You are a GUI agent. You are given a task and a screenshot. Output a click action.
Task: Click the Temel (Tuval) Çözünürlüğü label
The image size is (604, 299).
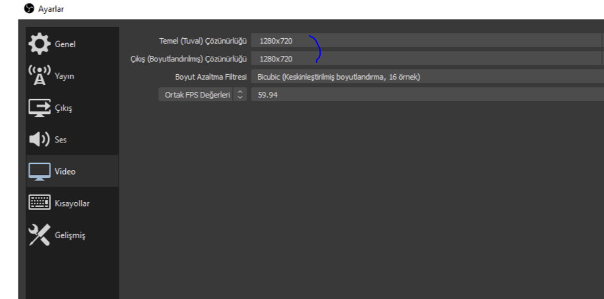click(202, 40)
